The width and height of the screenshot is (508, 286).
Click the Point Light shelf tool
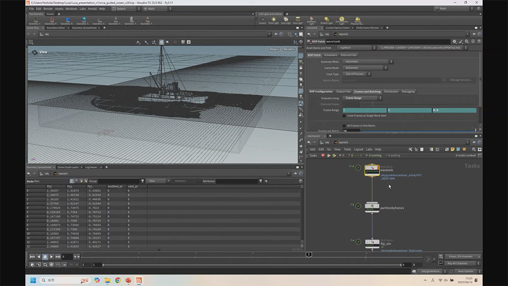click(x=273, y=20)
